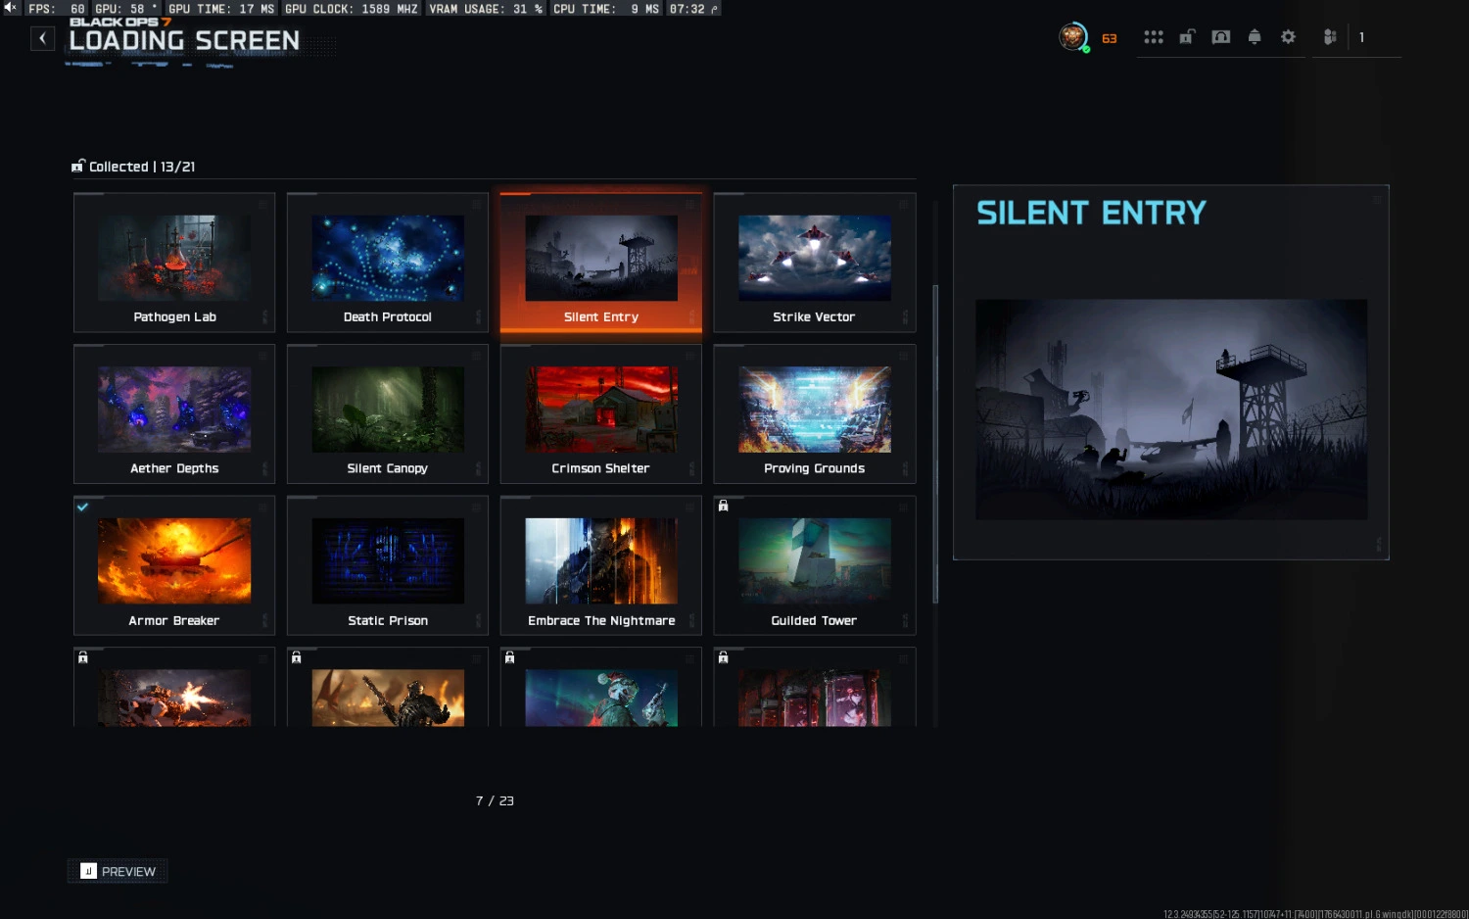The width and height of the screenshot is (1469, 919).
Task: Select the equipped Armor Breaker tile
Action: (x=174, y=565)
